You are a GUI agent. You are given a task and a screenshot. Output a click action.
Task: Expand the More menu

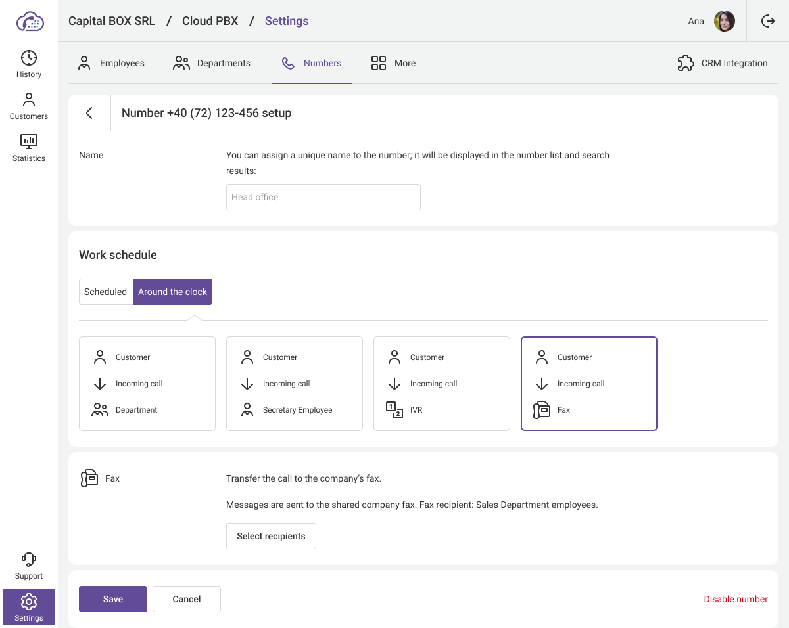393,63
